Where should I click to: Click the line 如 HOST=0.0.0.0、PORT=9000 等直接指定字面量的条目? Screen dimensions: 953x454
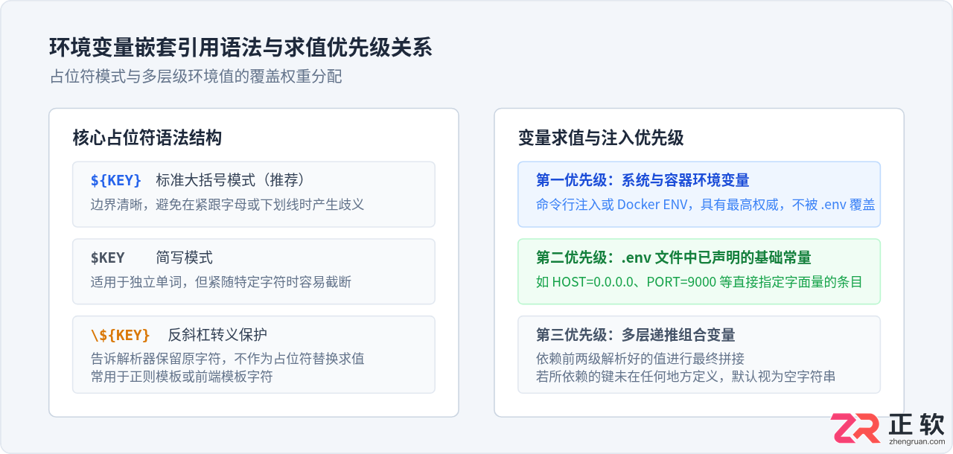pyautogui.click(x=699, y=281)
